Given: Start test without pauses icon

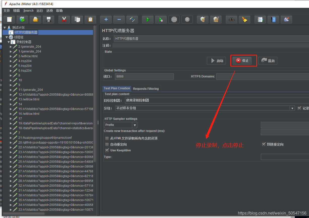Looking at the screenshot, I should point(161,19).
